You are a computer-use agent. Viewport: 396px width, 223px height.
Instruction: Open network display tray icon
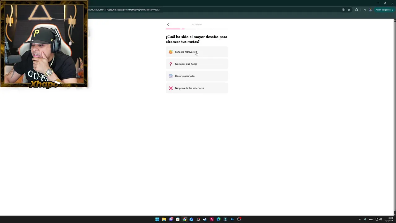377,219
